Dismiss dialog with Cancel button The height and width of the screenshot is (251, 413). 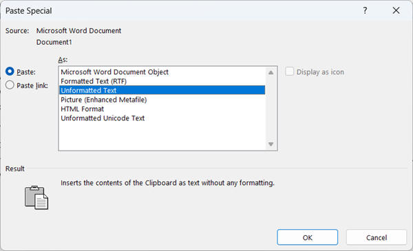[377, 237]
